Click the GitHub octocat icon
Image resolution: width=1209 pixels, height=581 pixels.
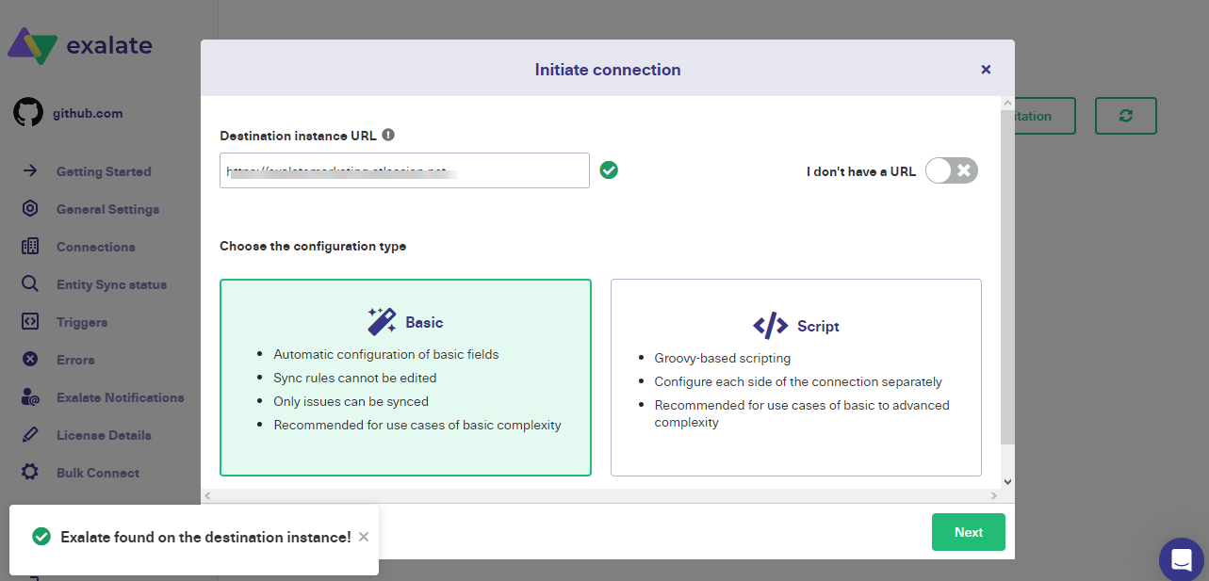28,113
